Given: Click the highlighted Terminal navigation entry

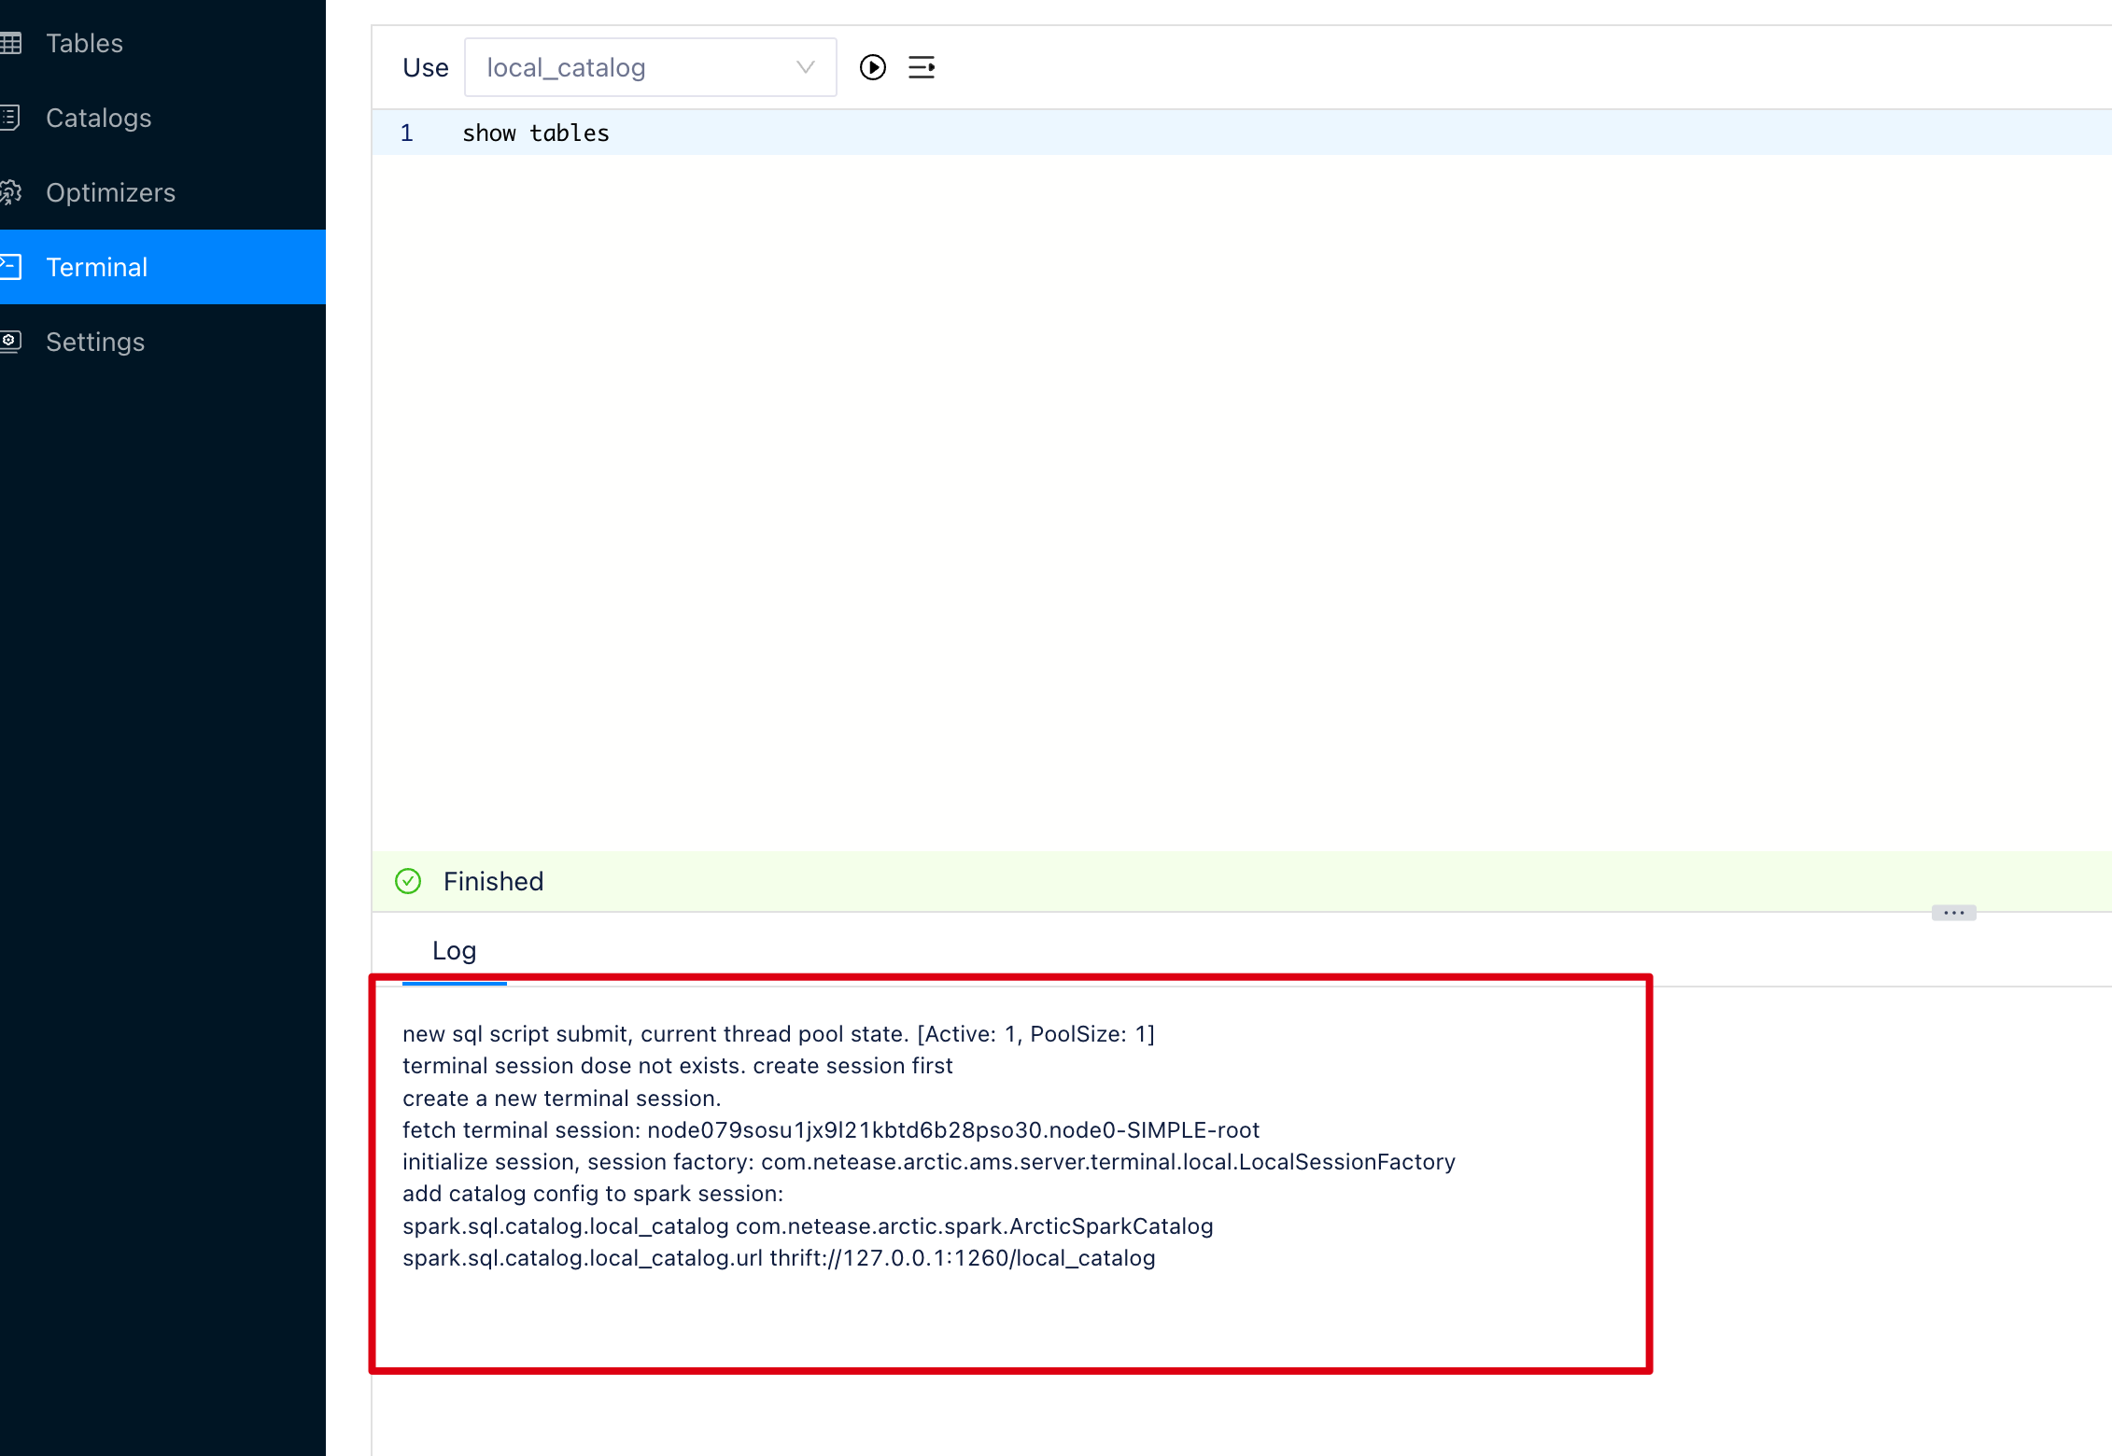Looking at the screenshot, I should click(96, 266).
